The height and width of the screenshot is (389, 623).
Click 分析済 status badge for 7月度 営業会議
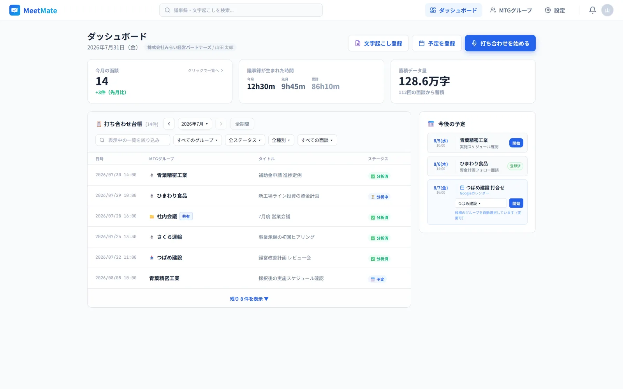(379, 217)
